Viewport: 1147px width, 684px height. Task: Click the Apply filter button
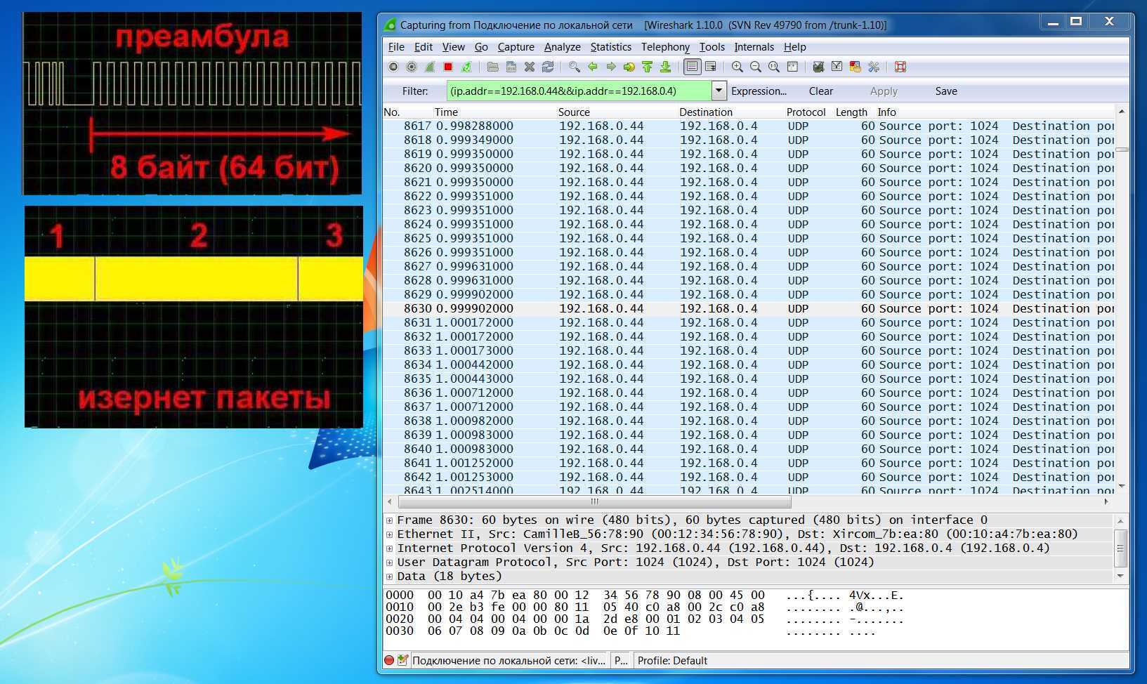click(884, 91)
